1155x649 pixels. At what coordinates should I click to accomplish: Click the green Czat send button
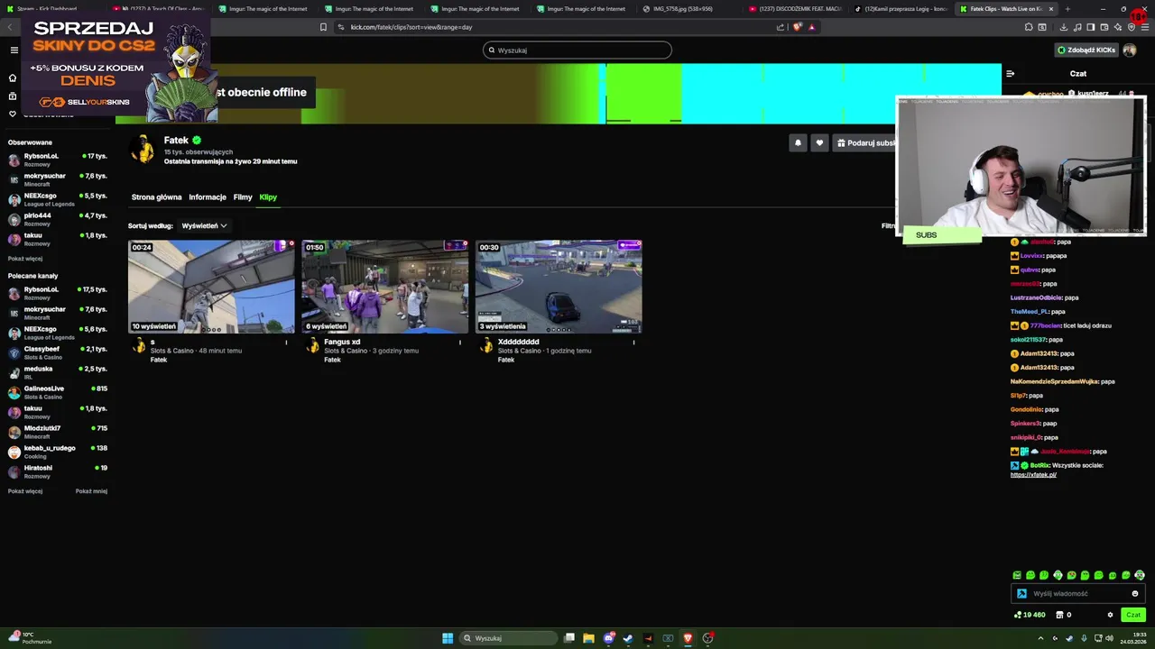1133,615
